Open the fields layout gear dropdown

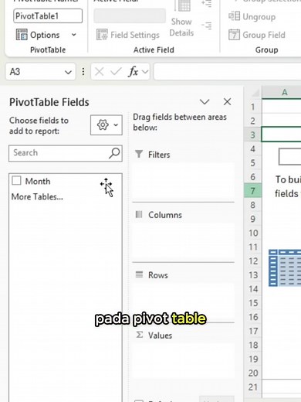[107, 125]
